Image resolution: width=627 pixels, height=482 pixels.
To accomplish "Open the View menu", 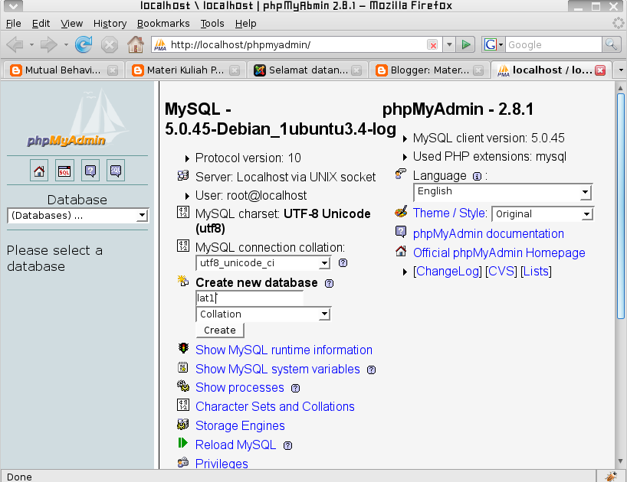I will pyautogui.click(x=71, y=24).
